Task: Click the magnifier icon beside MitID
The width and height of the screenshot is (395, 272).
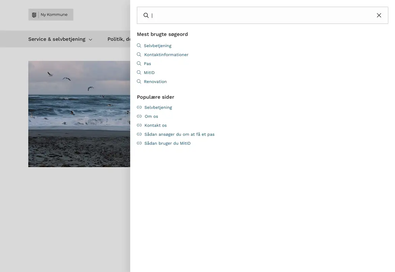Action: click(x=139, y=72)
